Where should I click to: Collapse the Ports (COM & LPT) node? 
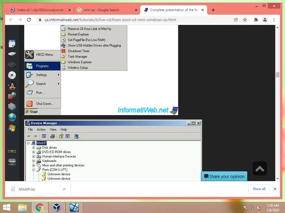(x=33, y=170)
